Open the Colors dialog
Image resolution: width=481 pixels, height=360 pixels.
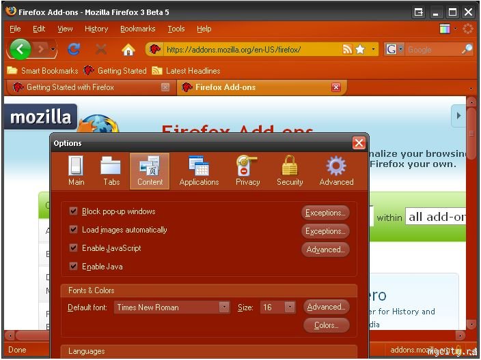coord(327,325)
